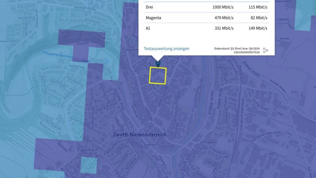This screenshot has height=178, width=316.
Task: Click the yellow highlighted grid square
Action: [x=158, y=76]
